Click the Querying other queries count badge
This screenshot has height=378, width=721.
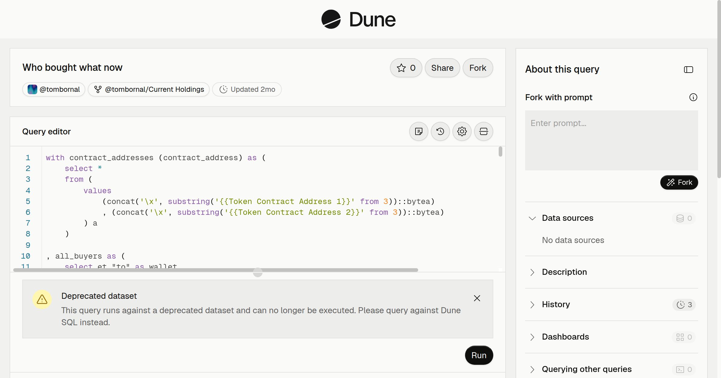(x=684, y=369)
